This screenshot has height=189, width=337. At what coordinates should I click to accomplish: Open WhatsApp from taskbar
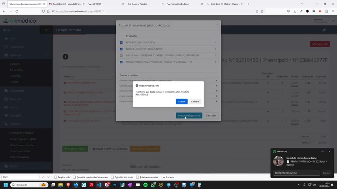[x=153, y=185]
